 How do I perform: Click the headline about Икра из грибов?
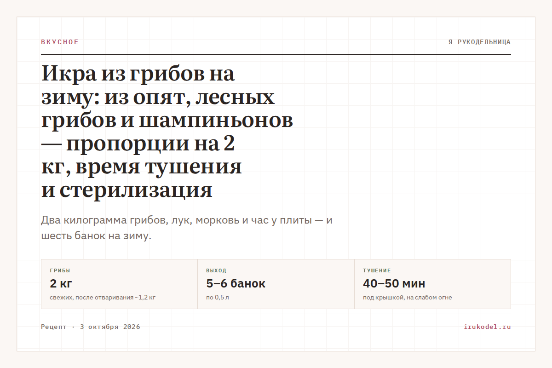[167, 132]
